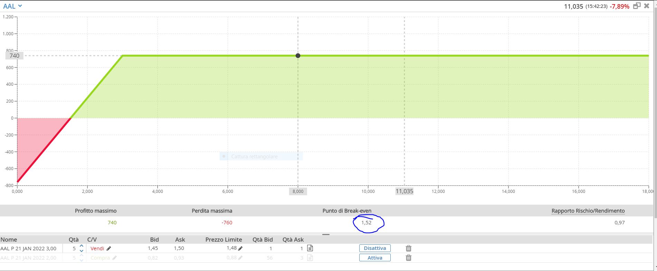Edit limit price 0,88

pyautogui.click(x=240, y=258)
